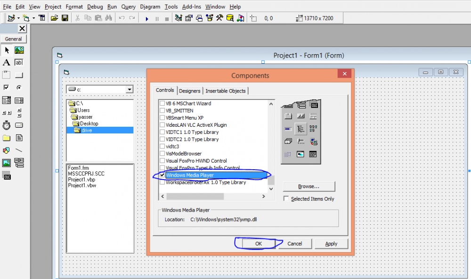Click the components list scroll-up arrow

tap(271, 104)
